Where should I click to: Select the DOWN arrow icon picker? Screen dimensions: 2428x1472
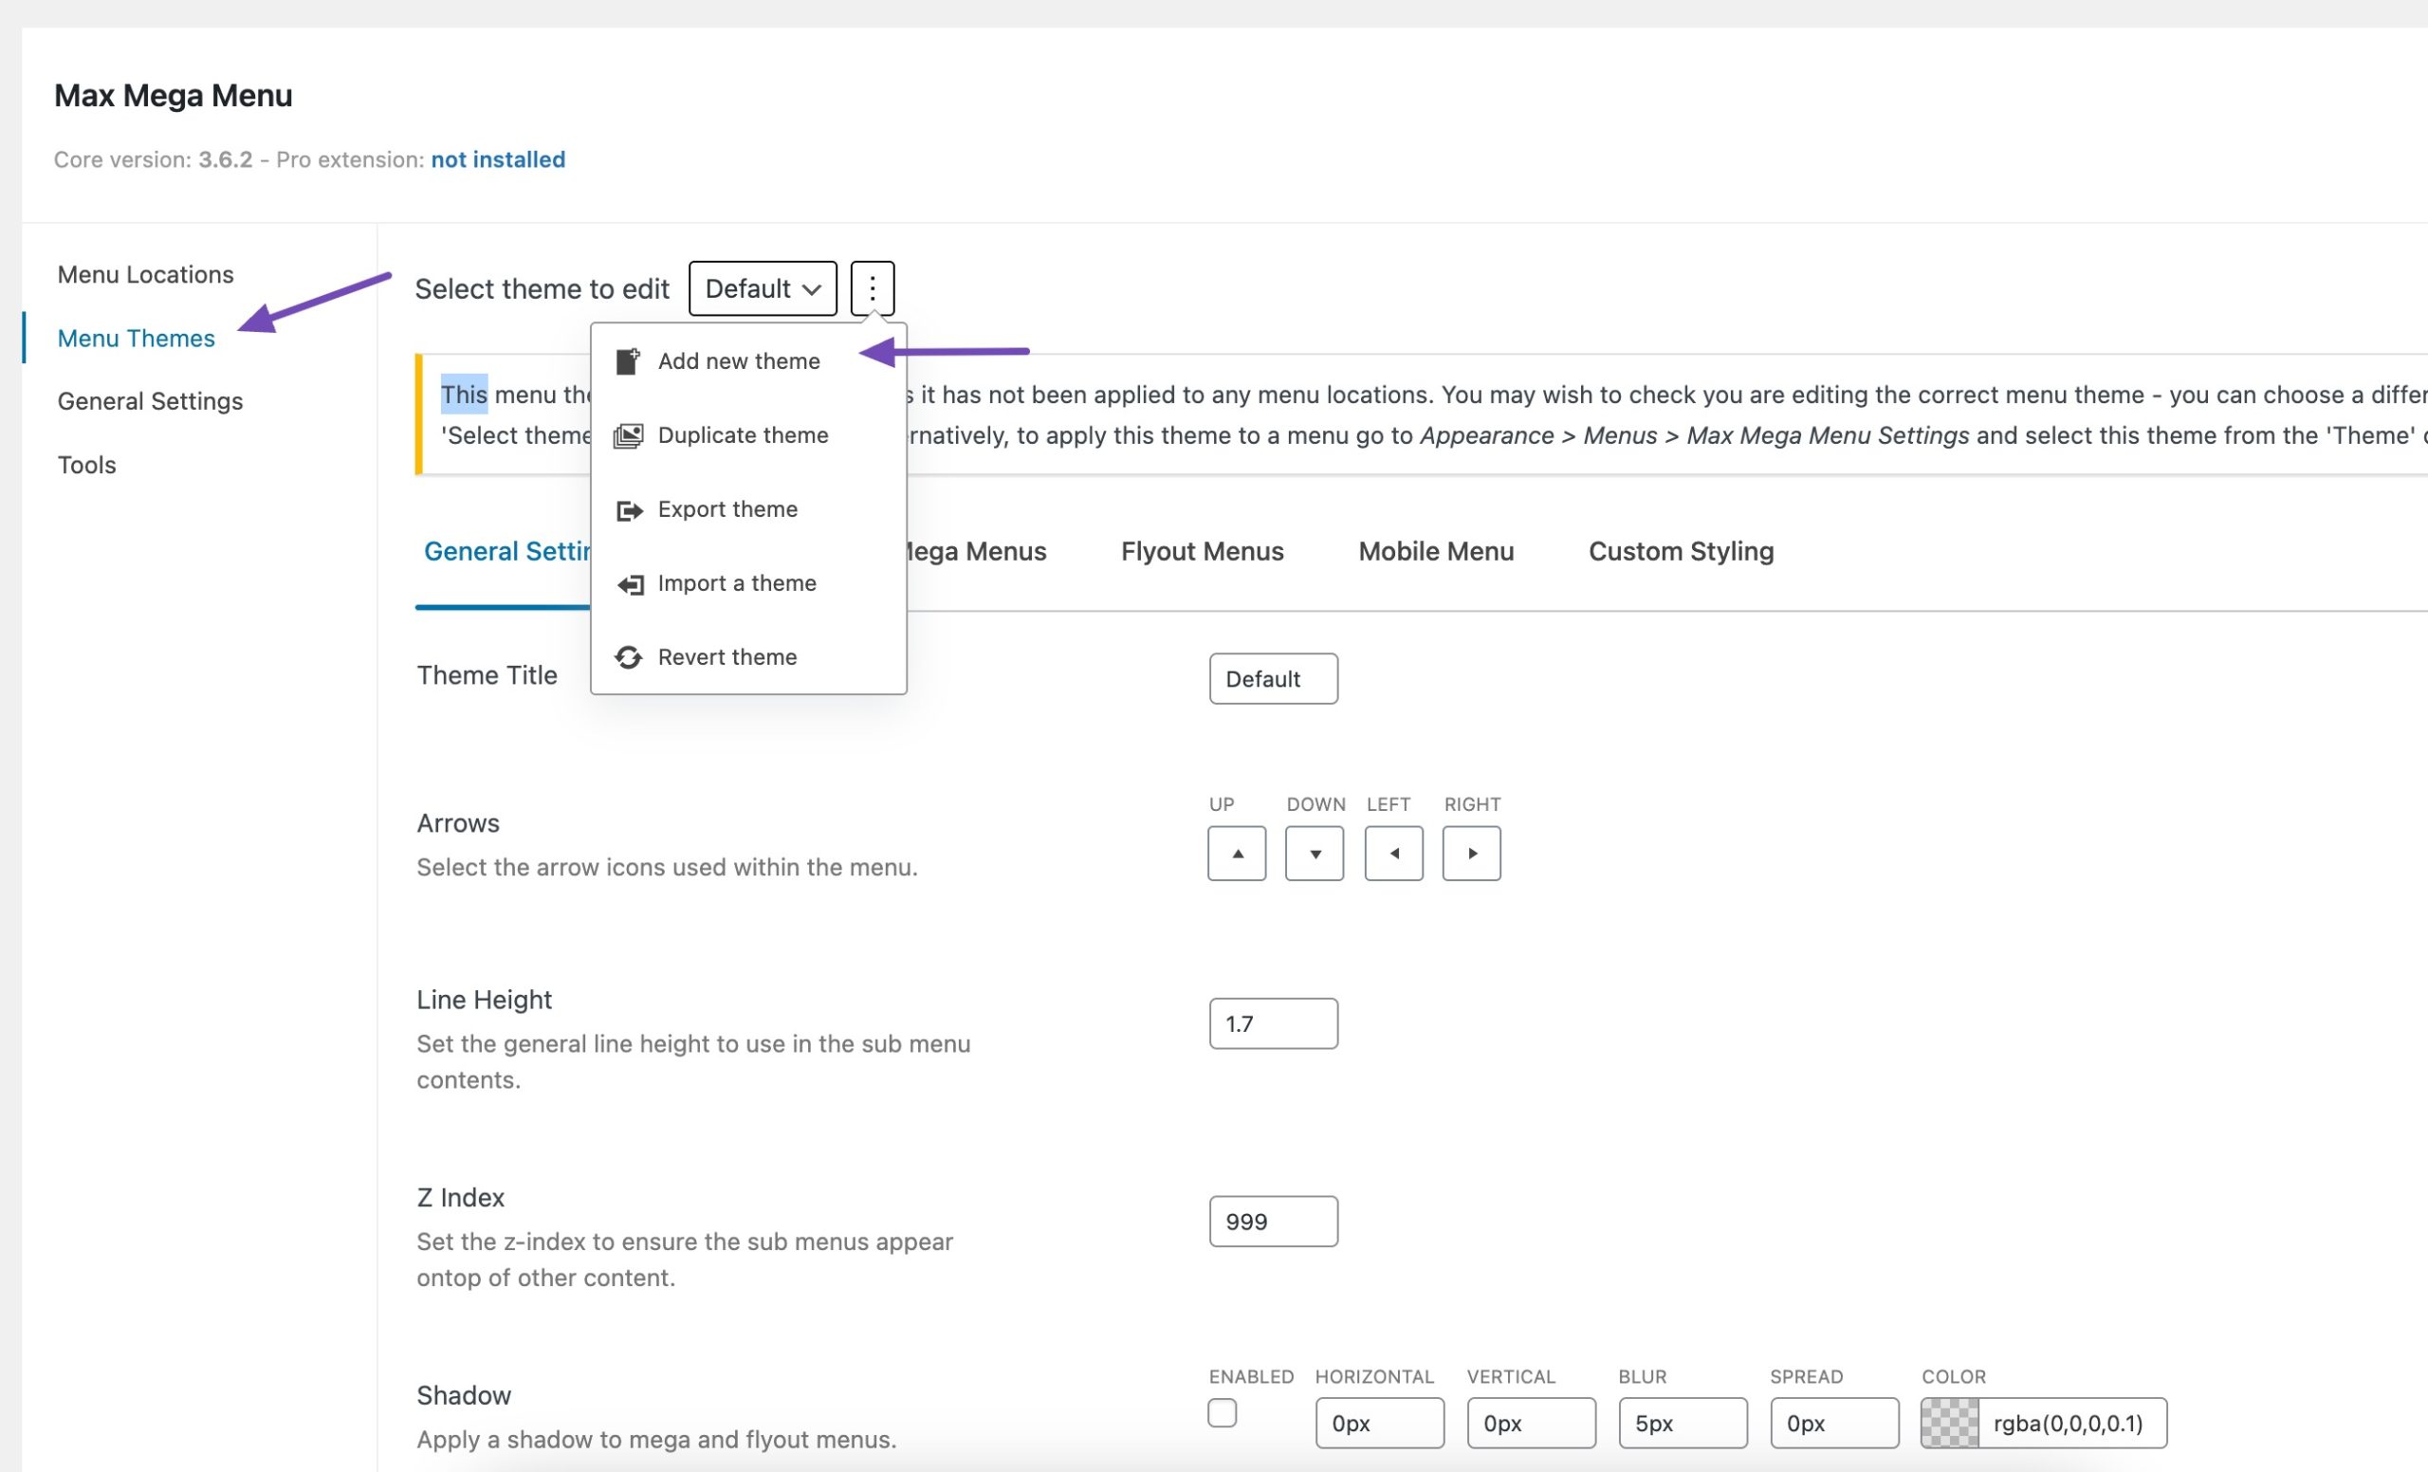point(1315,854)
